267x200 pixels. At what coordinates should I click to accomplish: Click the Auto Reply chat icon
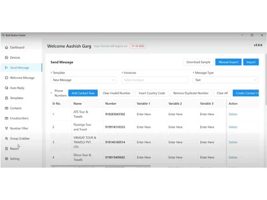(6, 88)
